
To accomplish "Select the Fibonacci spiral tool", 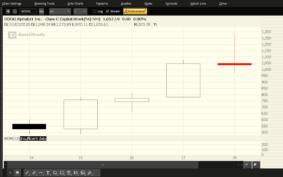I will [83, 173].
